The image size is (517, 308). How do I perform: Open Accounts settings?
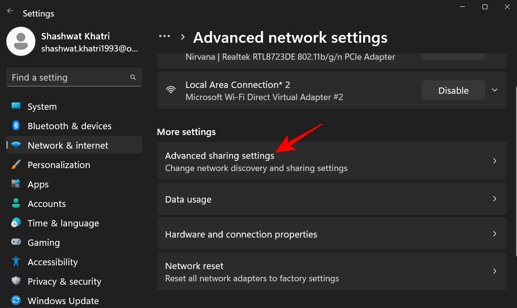click(47, 204)
